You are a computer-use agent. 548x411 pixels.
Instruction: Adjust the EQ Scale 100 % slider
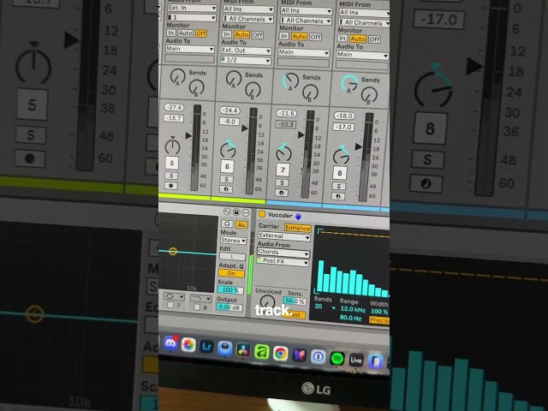230,289
